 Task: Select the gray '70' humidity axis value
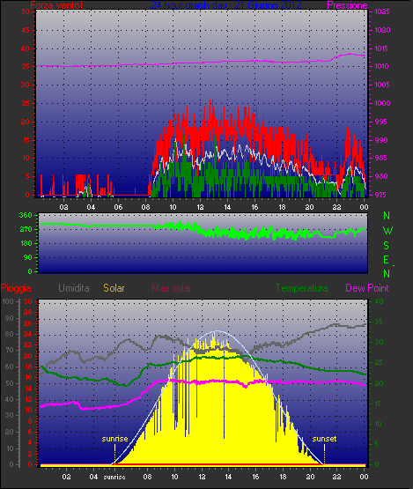10,350
